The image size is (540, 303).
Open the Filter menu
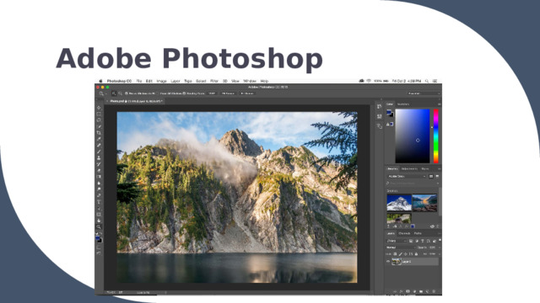214,81
